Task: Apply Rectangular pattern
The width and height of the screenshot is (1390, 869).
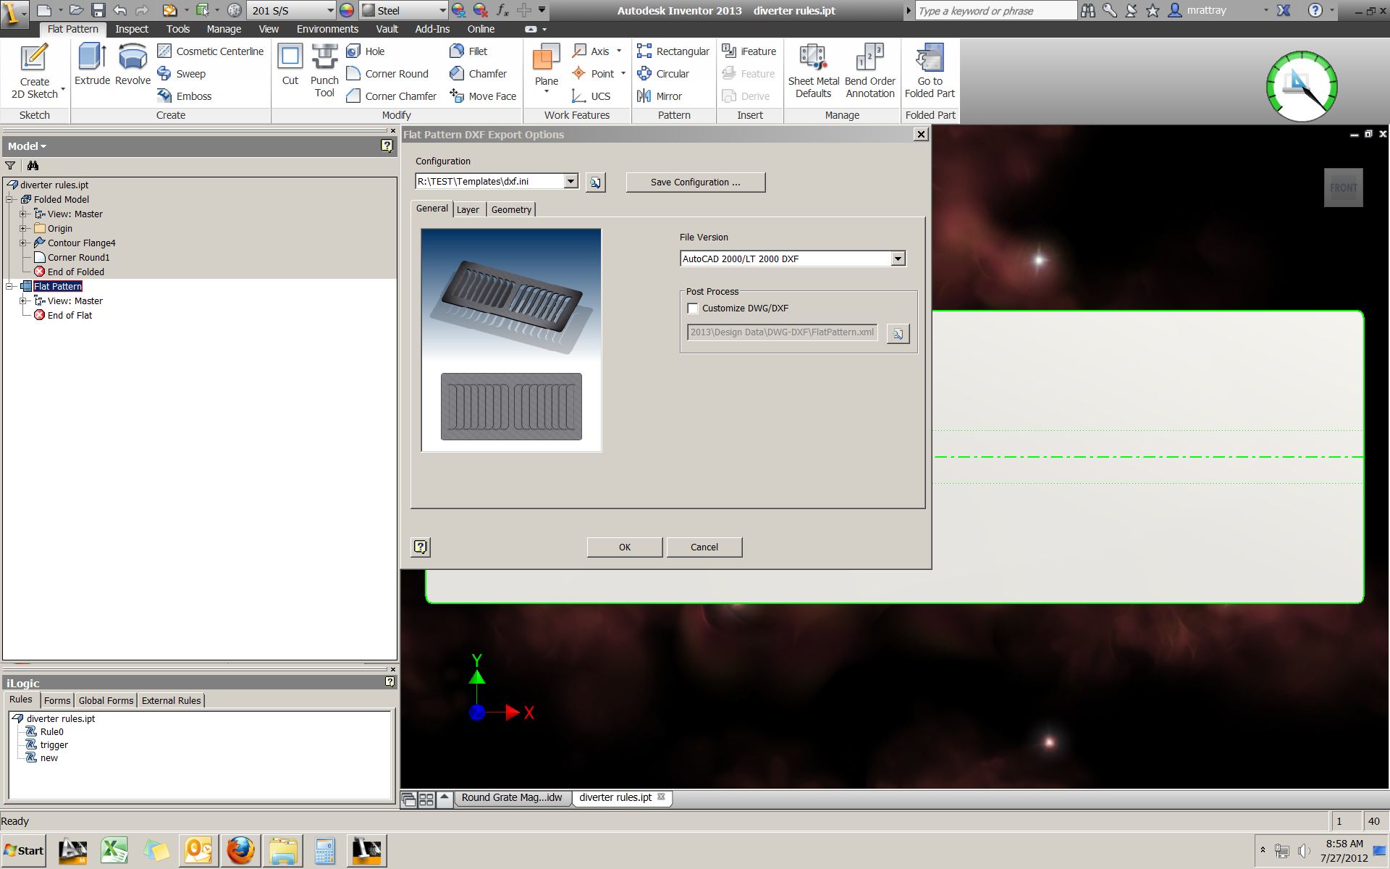Action: pos(673,51)
